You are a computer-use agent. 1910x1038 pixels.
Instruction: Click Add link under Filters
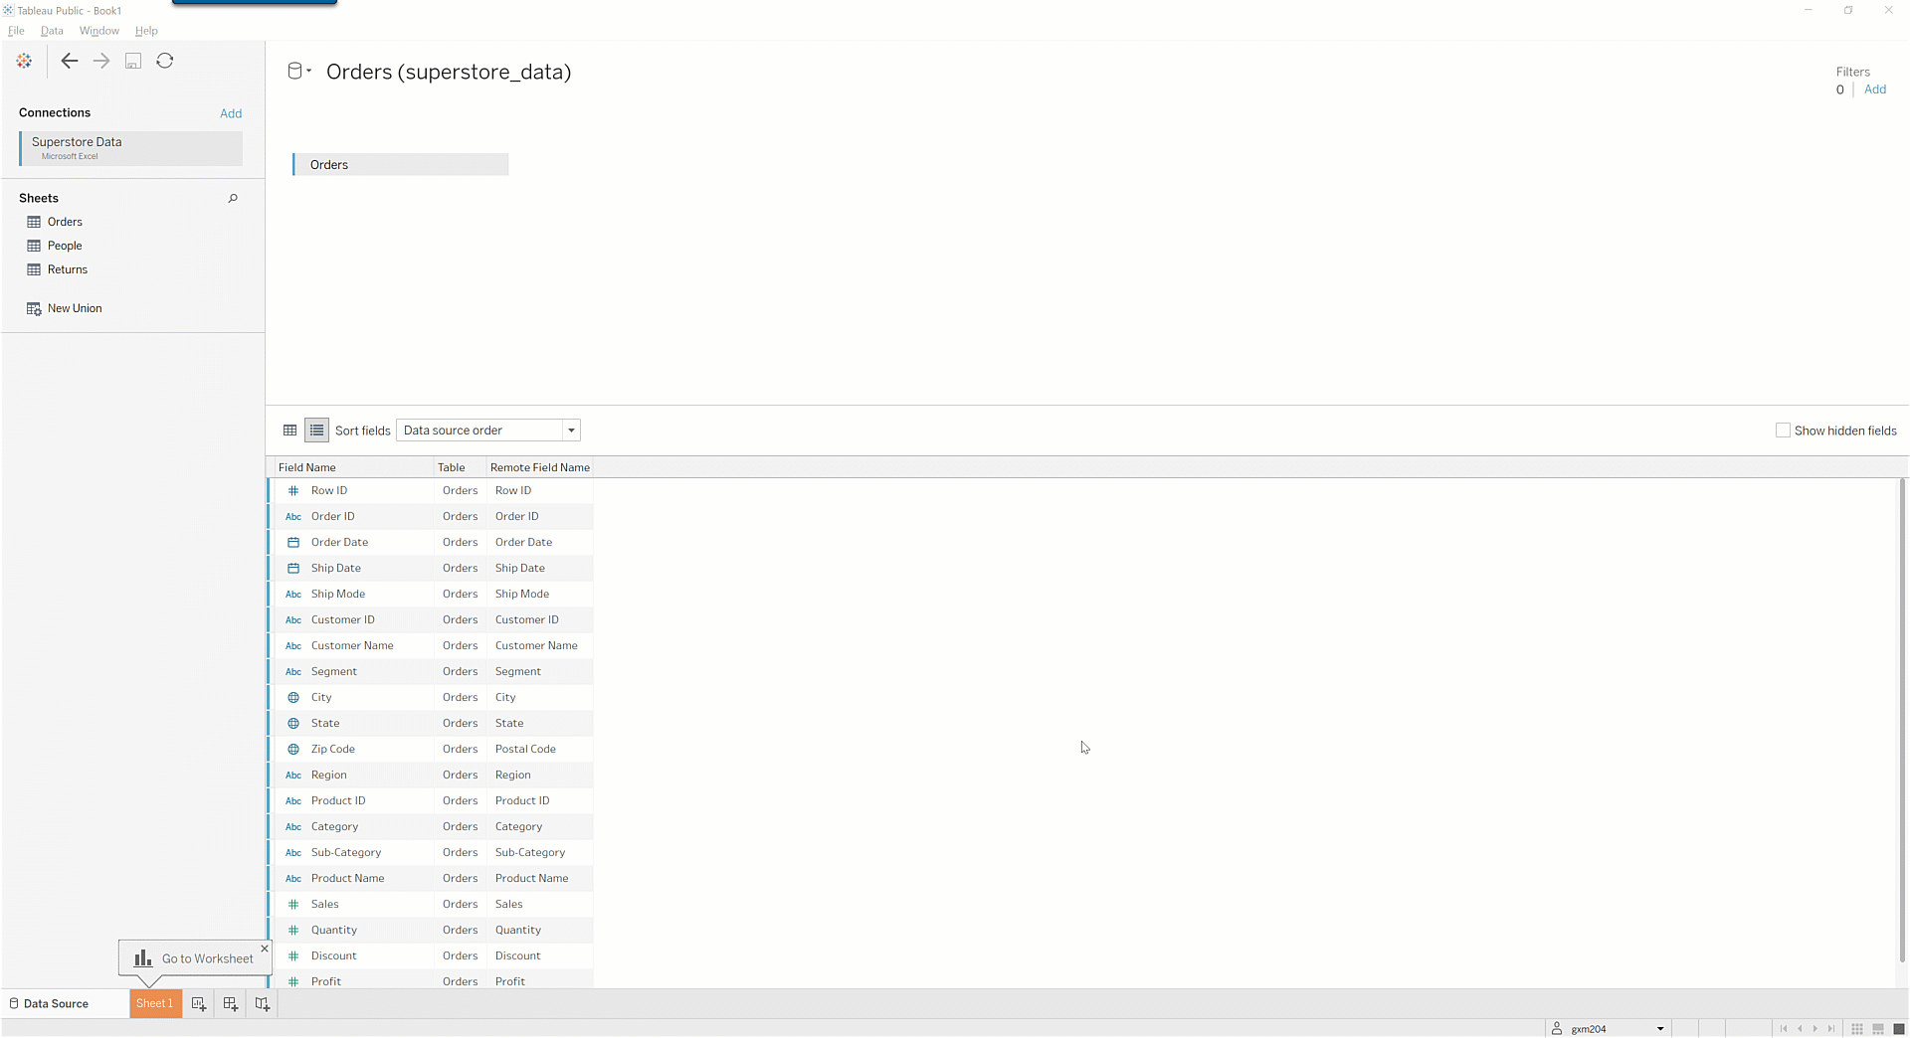(1874, 89)
